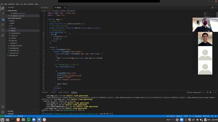Open the Explorer more actions ellipsis
218x122 pixels.
tap(37, 7)
